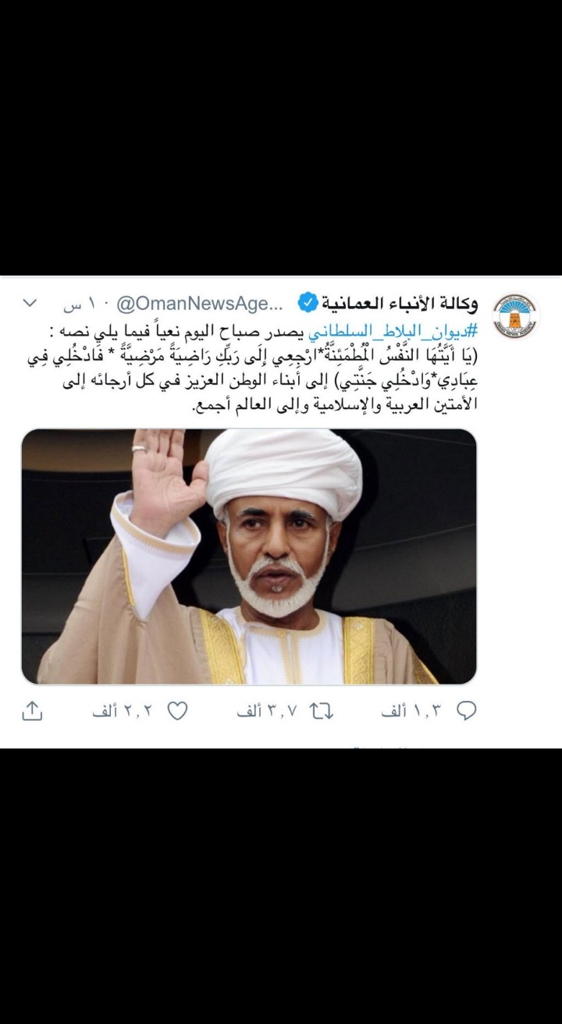Open the Oman News Agency profile avatar
Viewport: 562px width, 1024px height.
pos(516,315)
